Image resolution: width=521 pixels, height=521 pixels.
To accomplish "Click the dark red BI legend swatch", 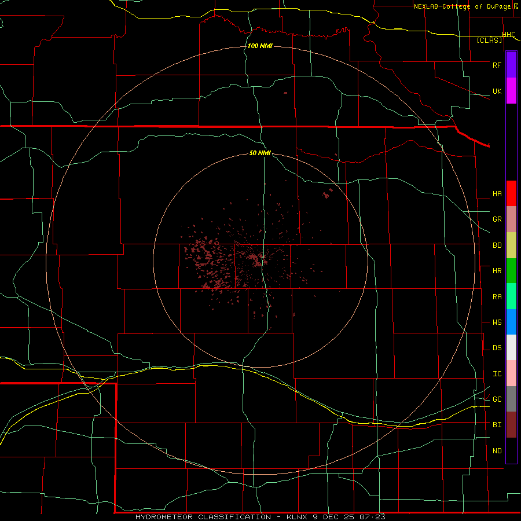I will [511, 425].
